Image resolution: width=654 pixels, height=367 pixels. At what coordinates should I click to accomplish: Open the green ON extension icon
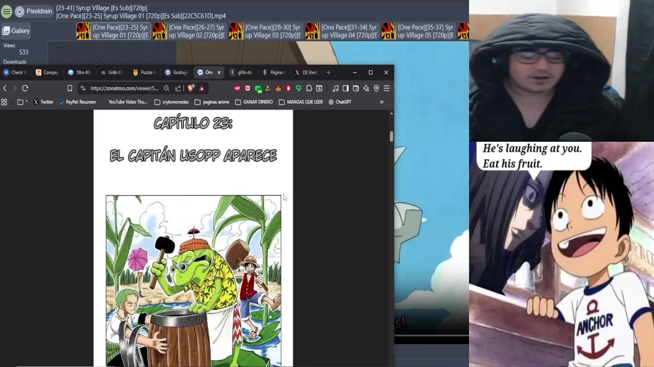click(258, 89)
